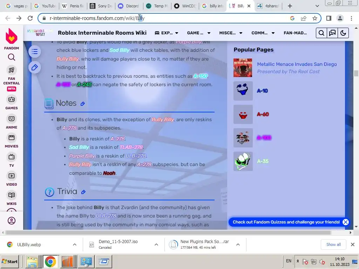The height and width of the screenshot is (269, 359).
Task: Open Fan Central rocket icon
Action: tap(12, 70)
